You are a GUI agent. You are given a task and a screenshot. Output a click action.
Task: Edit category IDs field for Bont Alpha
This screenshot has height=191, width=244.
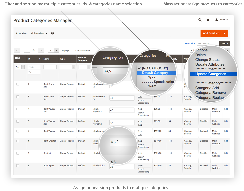pos(122,167)
